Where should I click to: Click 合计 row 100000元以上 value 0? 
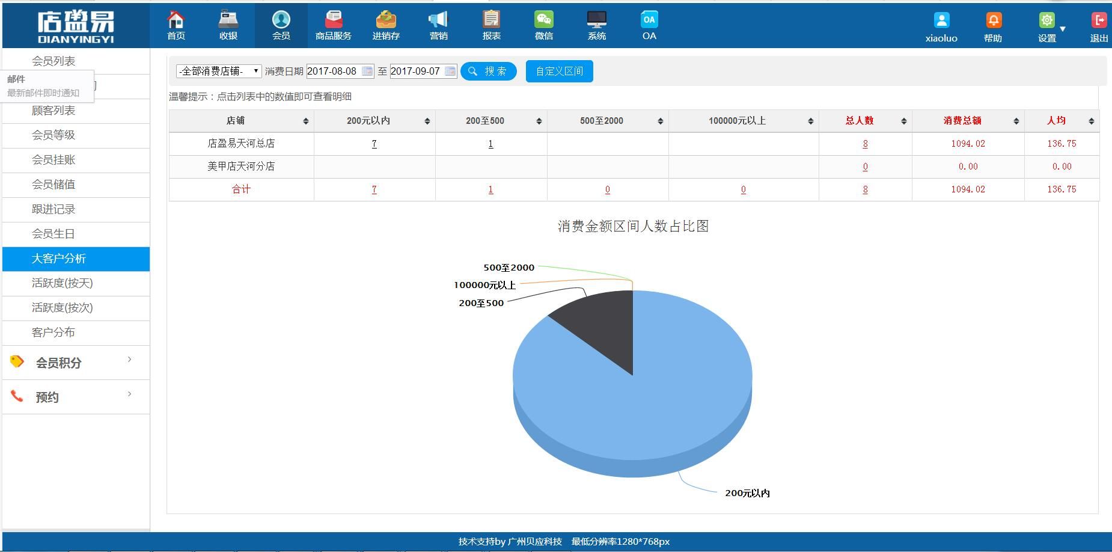pos(744,189)
